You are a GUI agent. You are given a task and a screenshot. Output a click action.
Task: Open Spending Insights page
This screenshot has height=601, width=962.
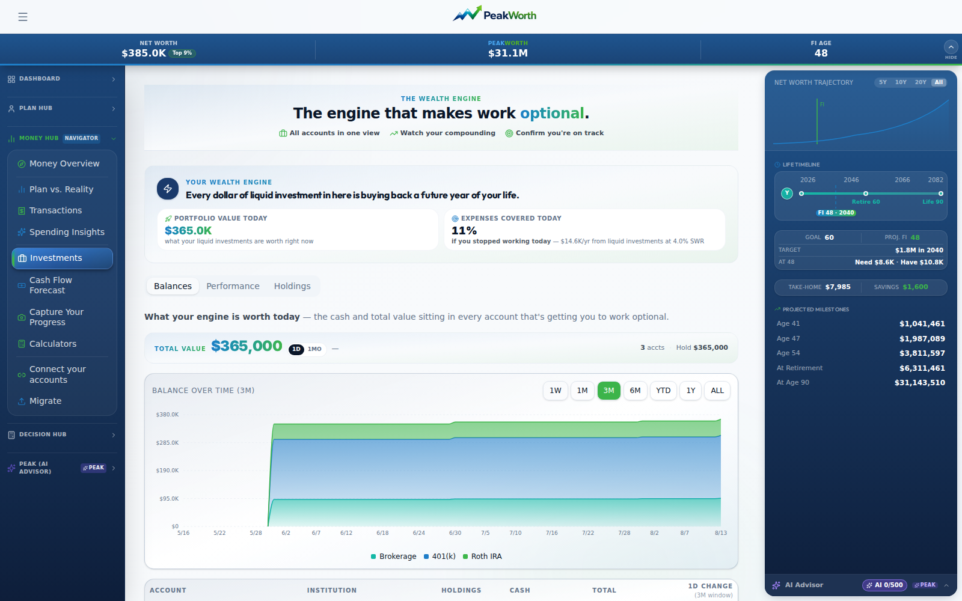click(x=62, y=232)
